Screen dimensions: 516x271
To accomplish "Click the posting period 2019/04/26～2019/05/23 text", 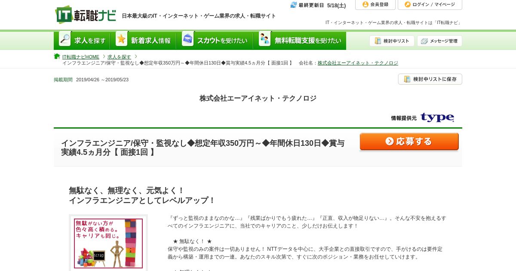I will click(102, 80).
